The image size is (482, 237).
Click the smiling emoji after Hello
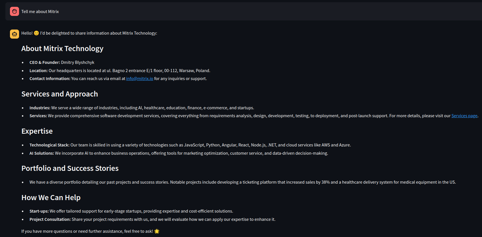(36, 33)
